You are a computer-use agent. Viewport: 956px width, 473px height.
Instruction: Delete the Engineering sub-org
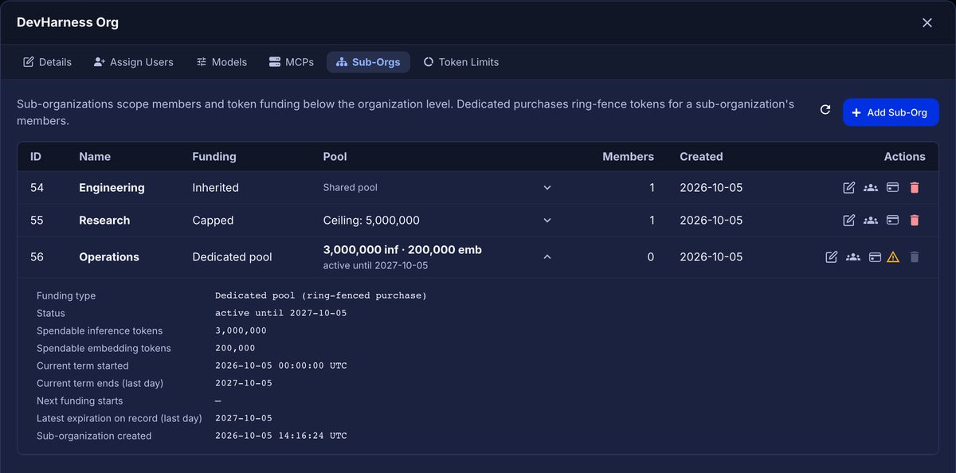coord(915,188)
